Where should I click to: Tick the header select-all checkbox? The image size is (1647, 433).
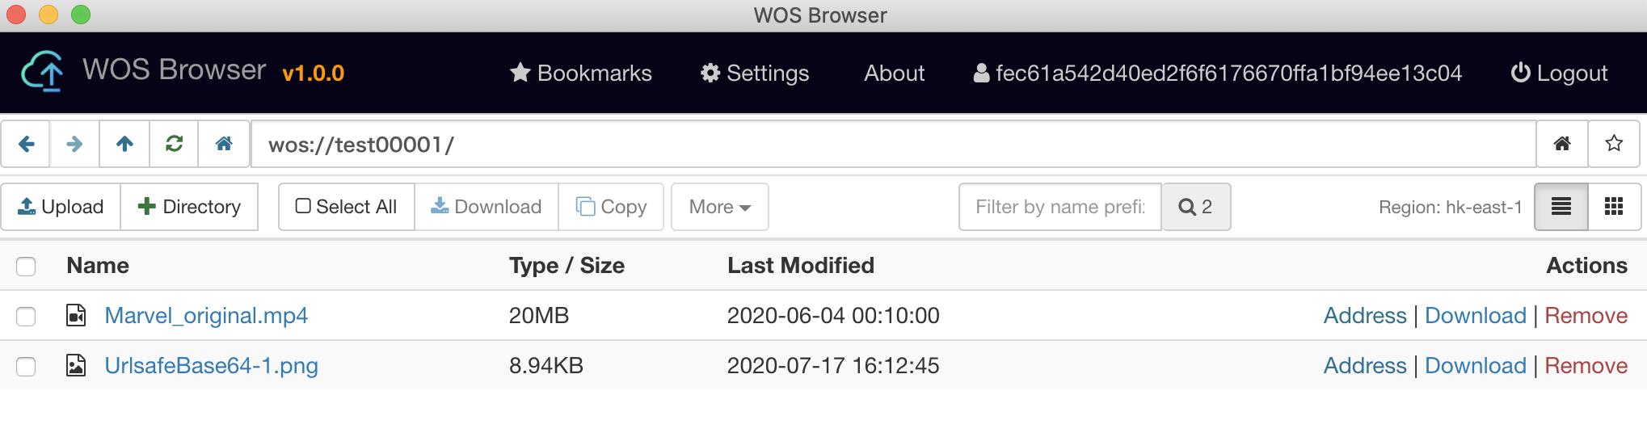click(x=26, y=267)
